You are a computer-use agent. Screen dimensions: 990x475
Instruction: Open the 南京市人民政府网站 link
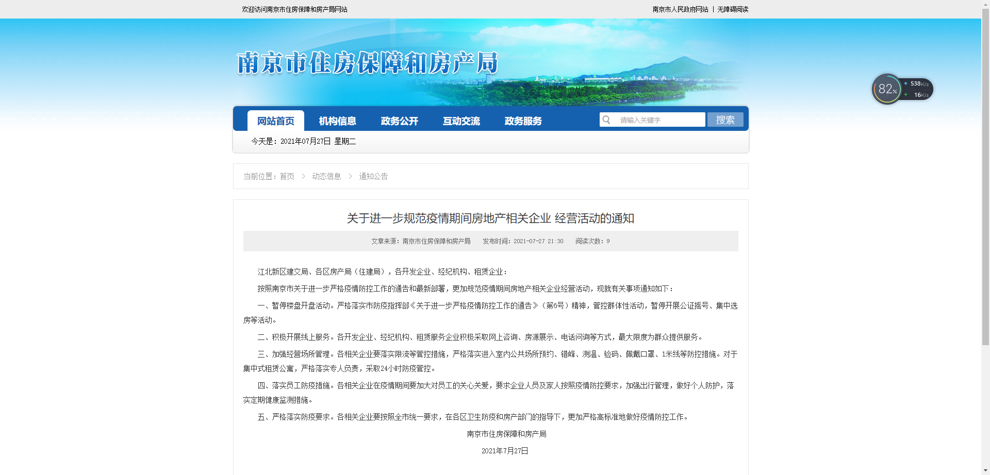680,9
